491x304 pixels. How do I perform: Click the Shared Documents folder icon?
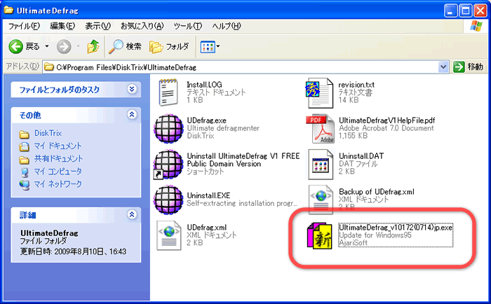[x=24, y=160]
